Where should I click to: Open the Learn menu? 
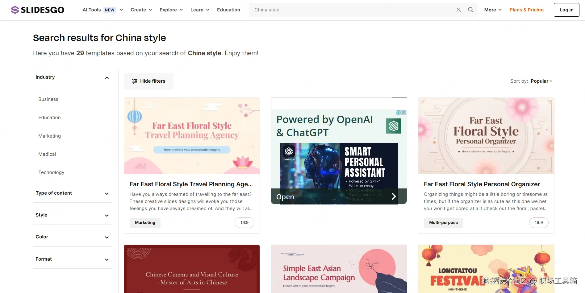pyautogui.click(x=200, y=10)
